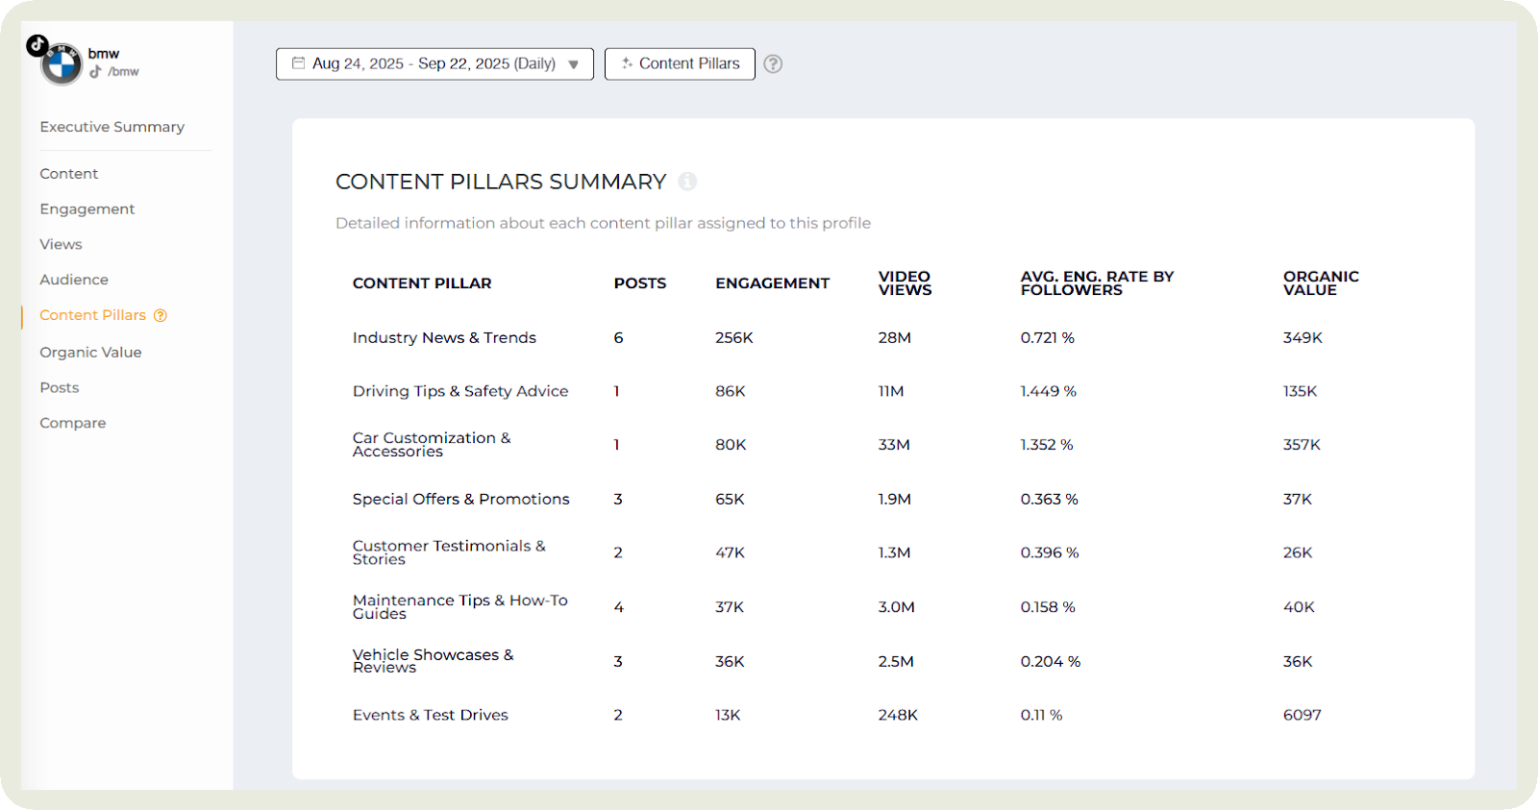Go to Engagement in the sidebar
This screenshot has height=810, width=1538.
tap(87, 209)
